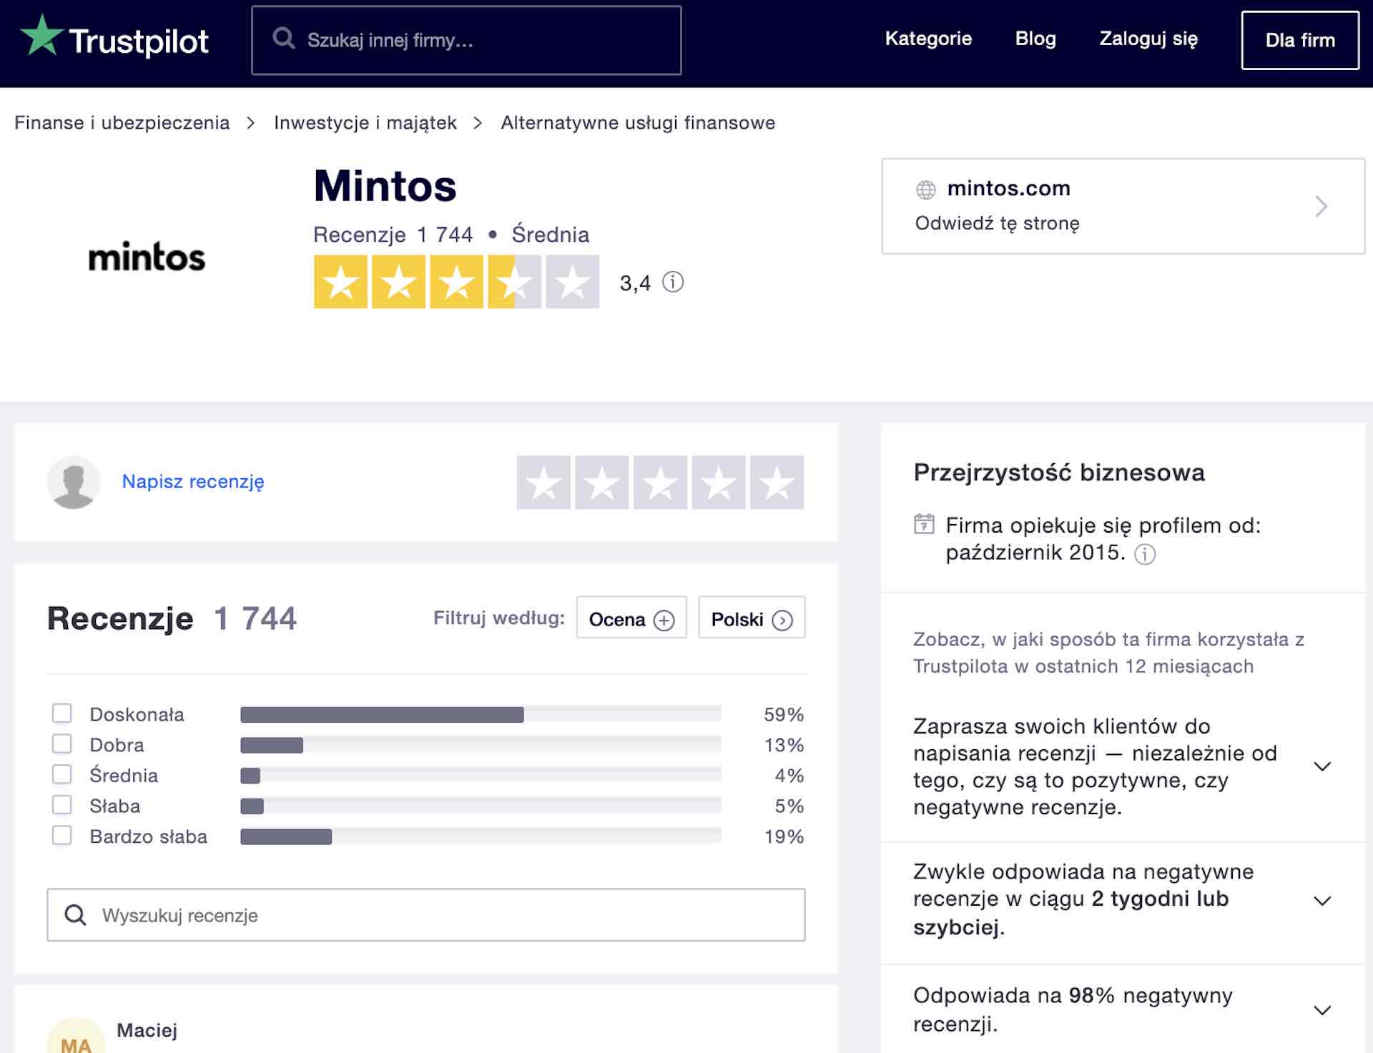The height and width of the screenshot is (1053, 1373).
Task: Click the 59% percentage label
Action: coord(784,714)
